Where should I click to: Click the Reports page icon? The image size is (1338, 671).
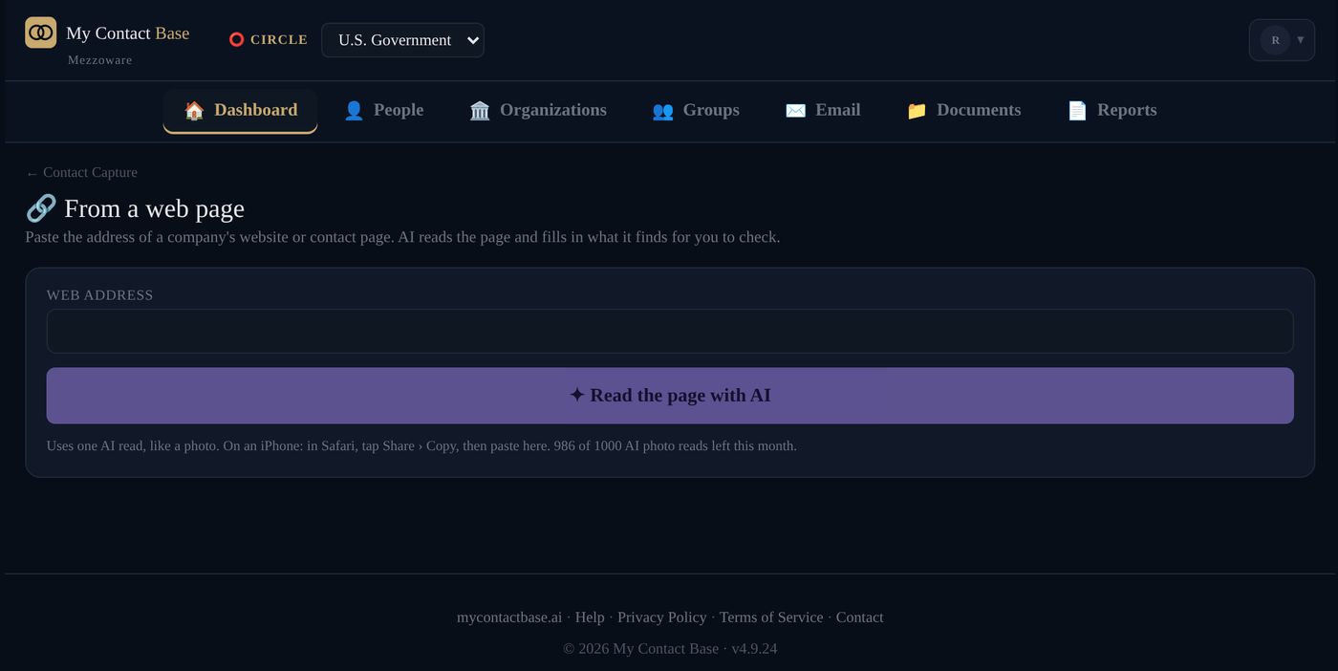click(x=1077, y=111)
